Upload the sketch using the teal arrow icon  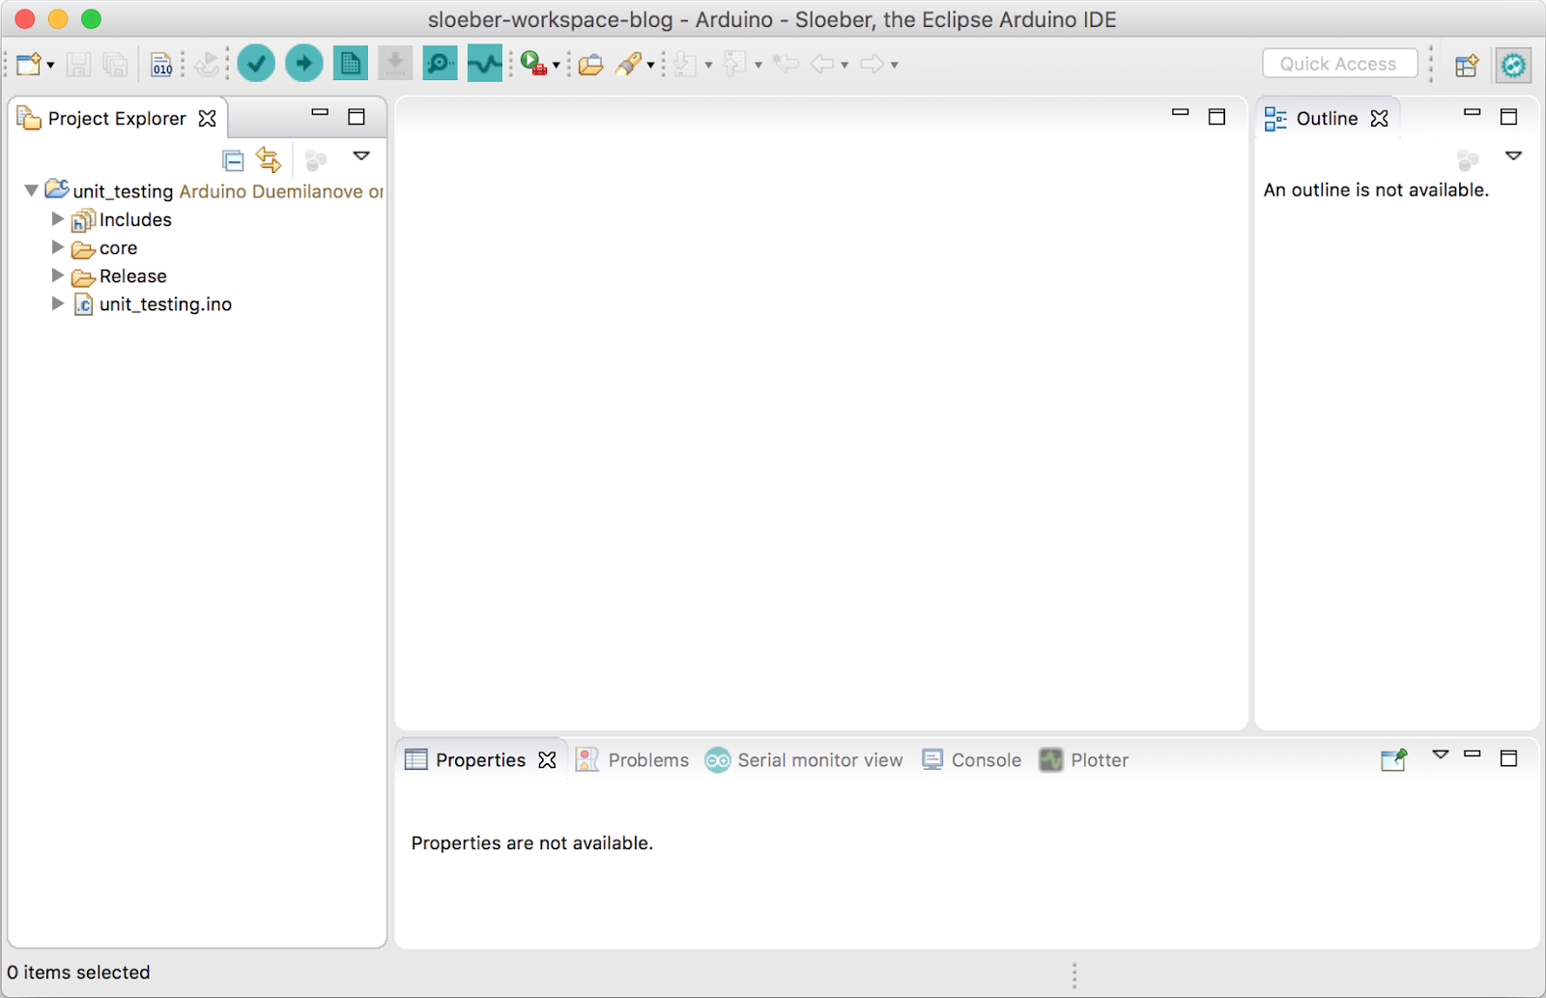[302, 63]
